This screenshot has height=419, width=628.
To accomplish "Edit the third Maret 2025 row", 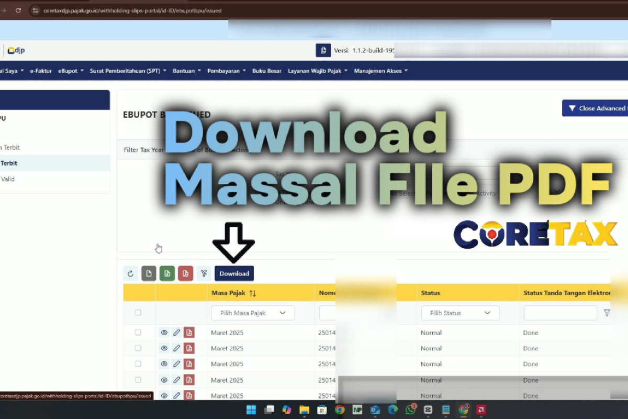I will point(177,363).
